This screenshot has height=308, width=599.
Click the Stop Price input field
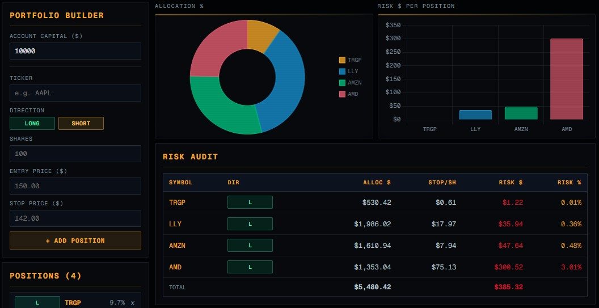(x=75, y=218)
